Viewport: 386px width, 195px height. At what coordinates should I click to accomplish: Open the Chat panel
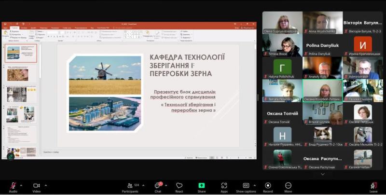tap(158, 185)
